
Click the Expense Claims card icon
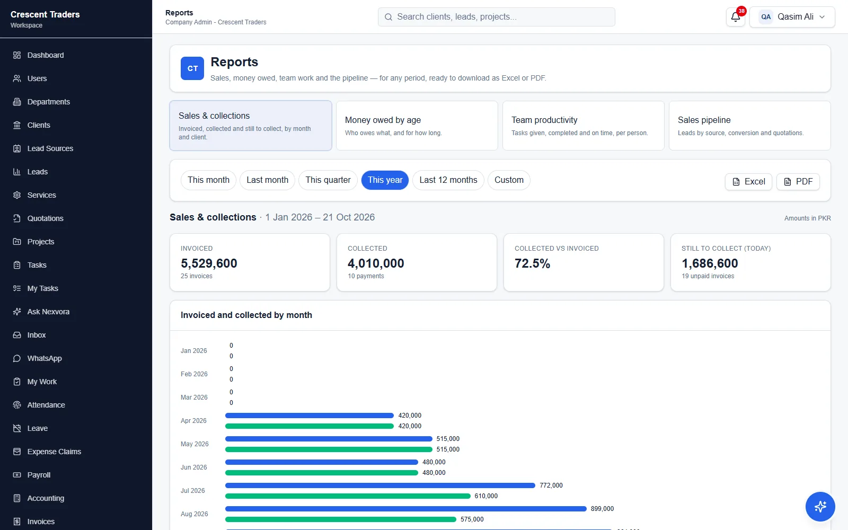[x=17, y=452]
